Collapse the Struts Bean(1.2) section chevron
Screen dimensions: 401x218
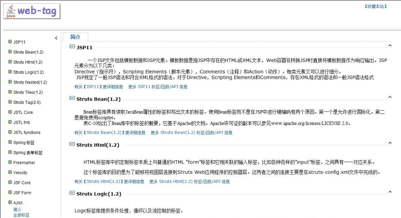coord(390,97)
